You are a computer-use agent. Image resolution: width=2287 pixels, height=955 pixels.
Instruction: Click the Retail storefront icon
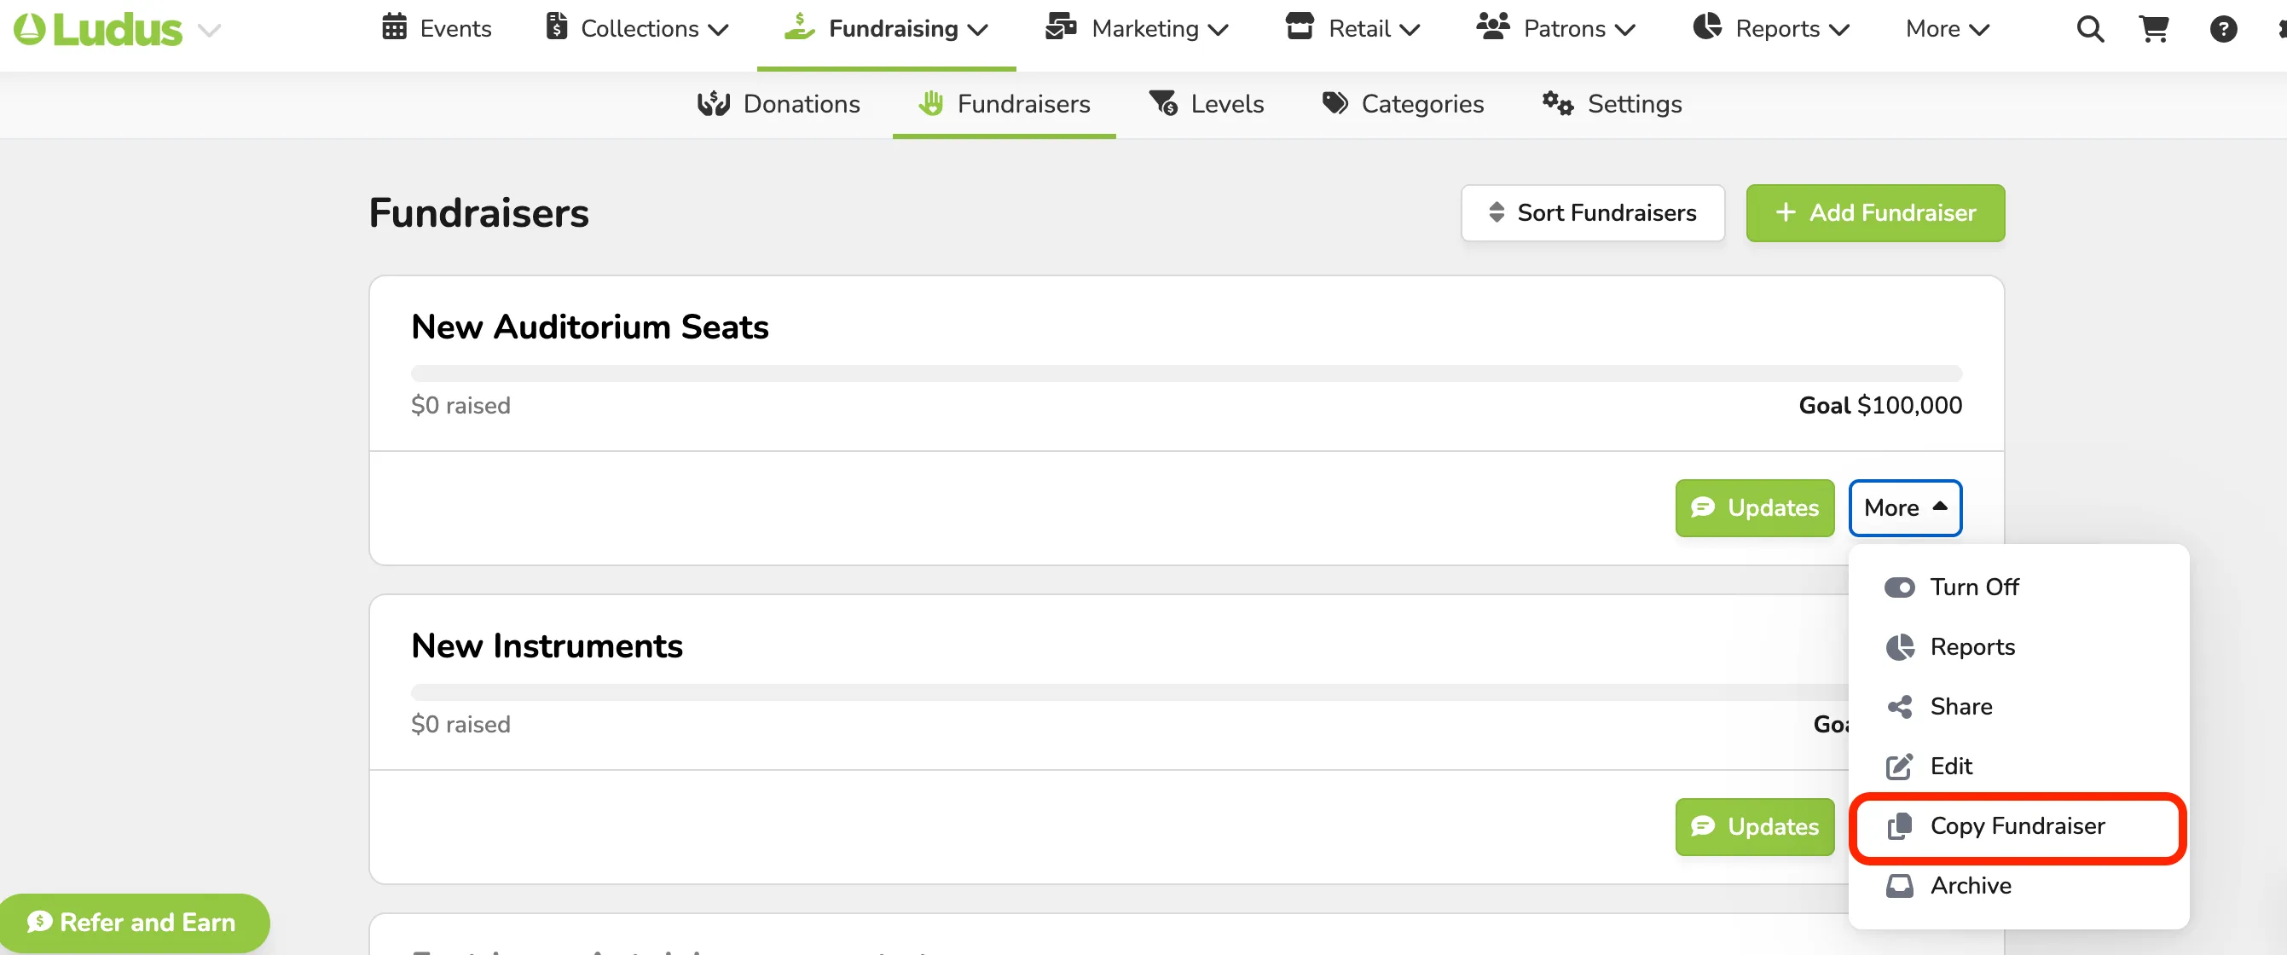pos(1300,26)
